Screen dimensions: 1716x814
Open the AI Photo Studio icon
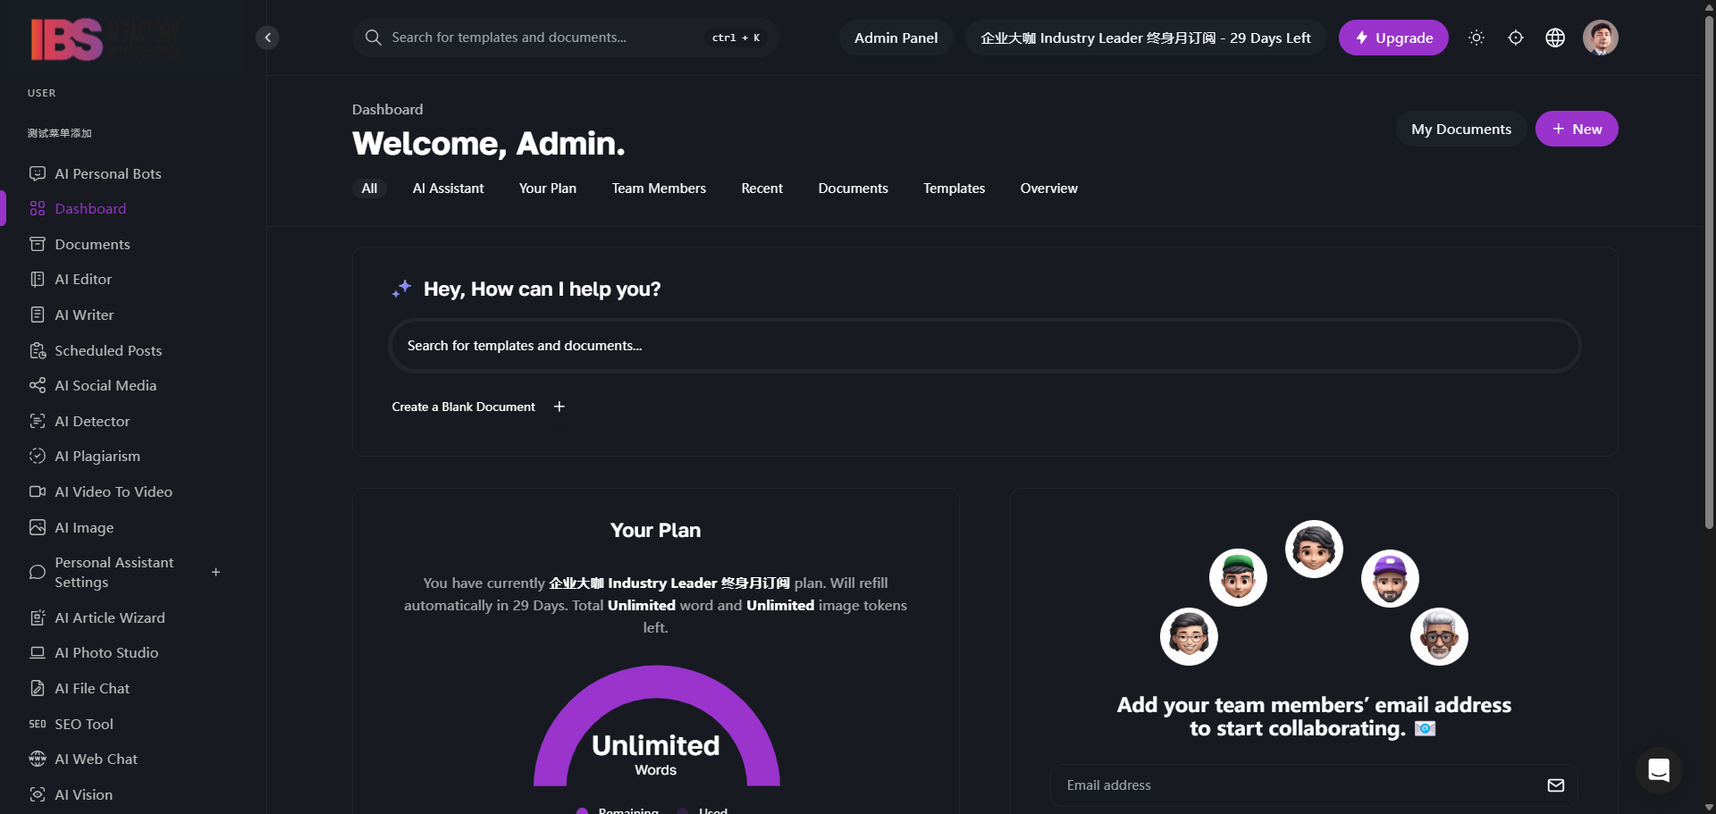click(38, 653)
